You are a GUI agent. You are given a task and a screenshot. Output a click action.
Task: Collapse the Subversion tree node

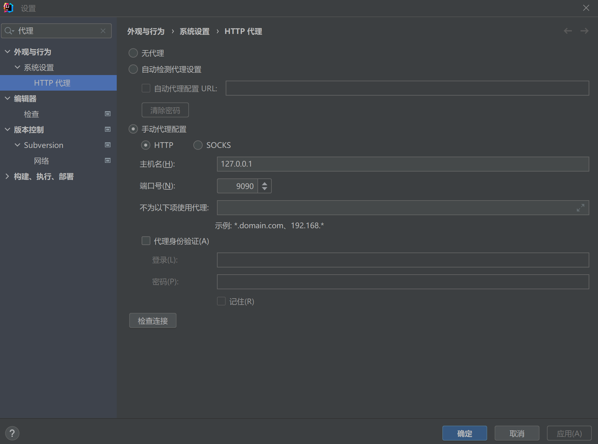[x=17, y=145]
